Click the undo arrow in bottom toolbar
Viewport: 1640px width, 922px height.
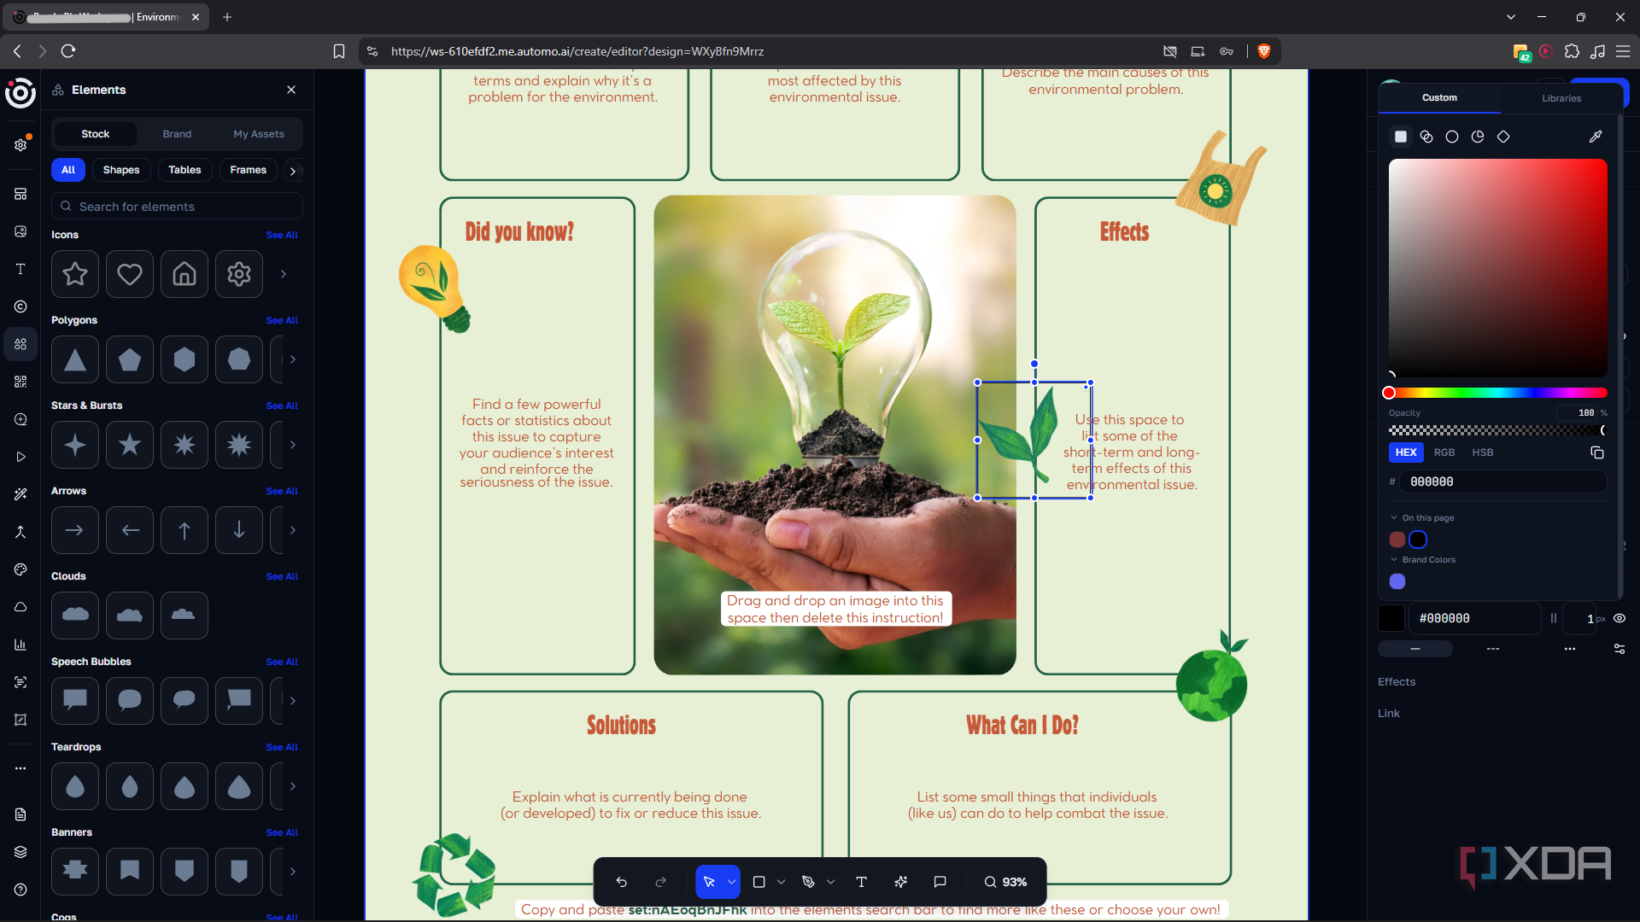coord(622,882)
